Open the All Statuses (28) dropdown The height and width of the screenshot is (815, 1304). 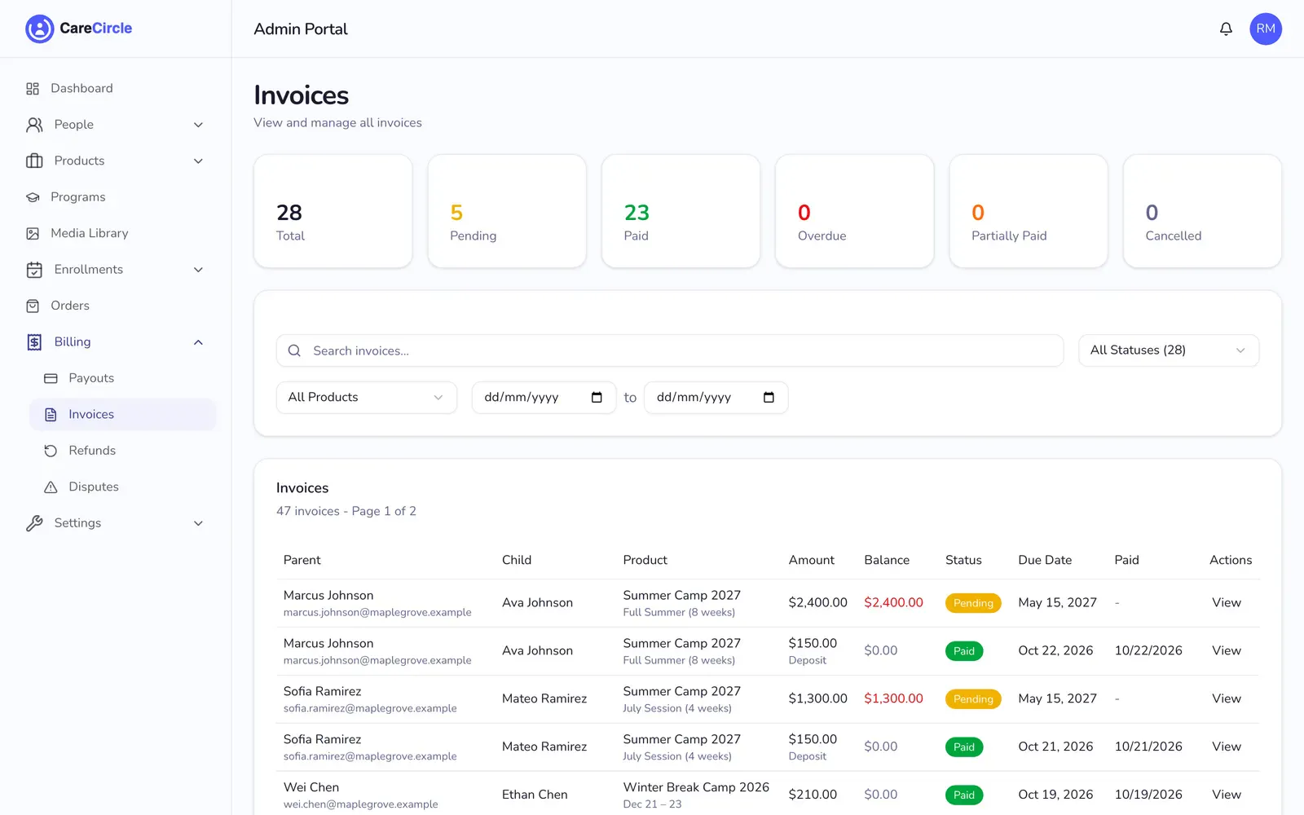(1168, 350)
